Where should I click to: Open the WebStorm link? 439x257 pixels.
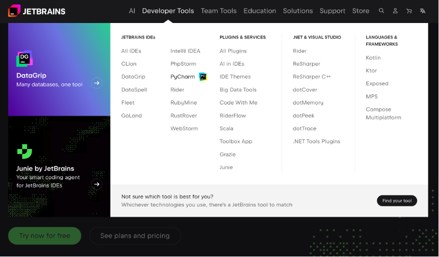click(184, 128)
